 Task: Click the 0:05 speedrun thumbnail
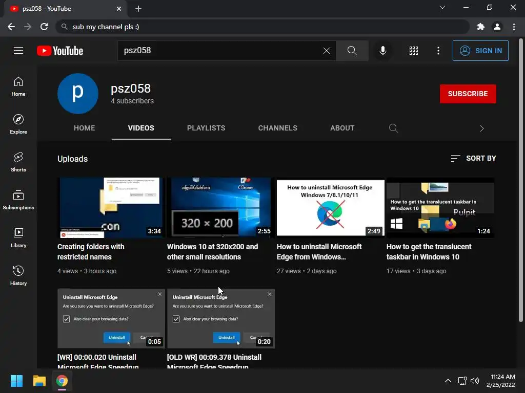click(x=111, y=318)
